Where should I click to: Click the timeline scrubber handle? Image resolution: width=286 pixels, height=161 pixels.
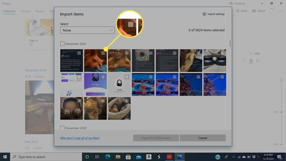coord(281,79)
